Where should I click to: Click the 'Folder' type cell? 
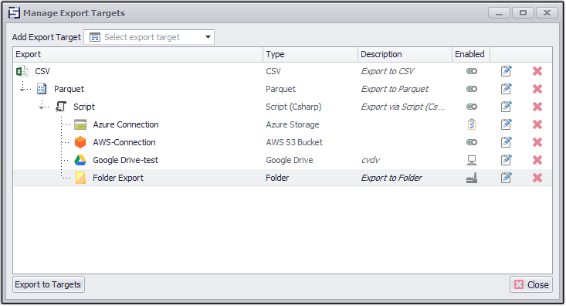pos(277,178)
